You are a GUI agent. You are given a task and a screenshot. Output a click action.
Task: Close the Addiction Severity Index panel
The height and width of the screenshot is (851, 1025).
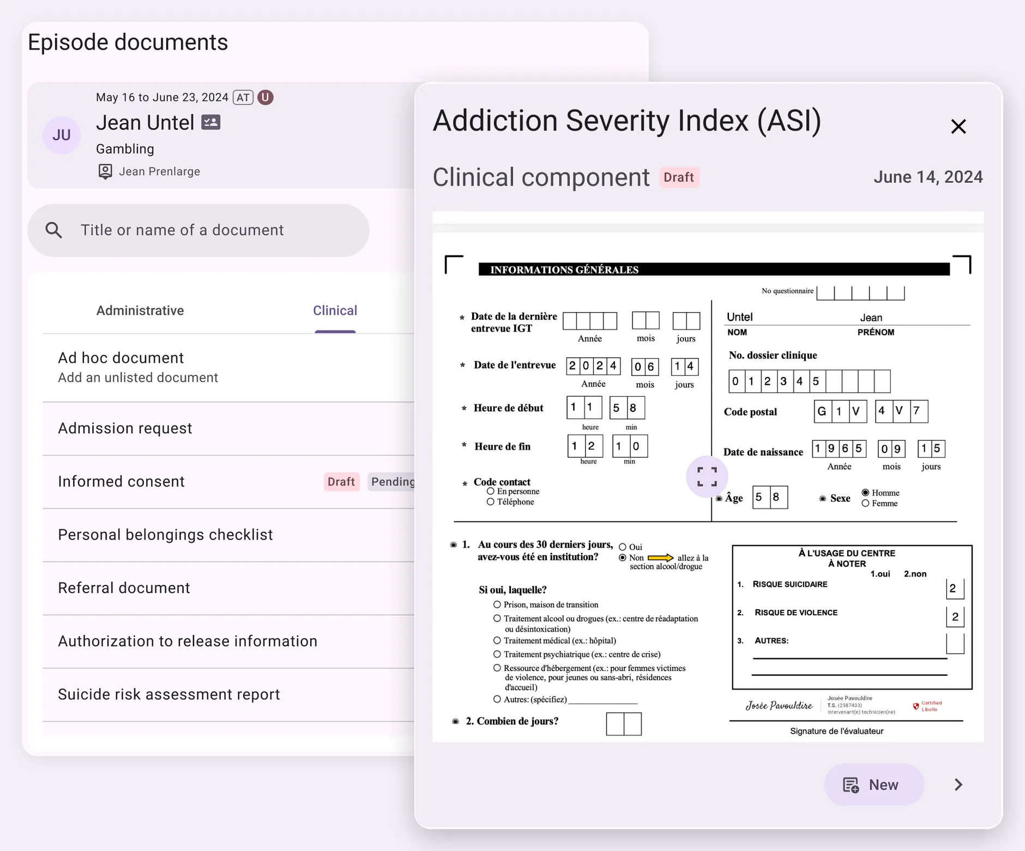point(958,127)
